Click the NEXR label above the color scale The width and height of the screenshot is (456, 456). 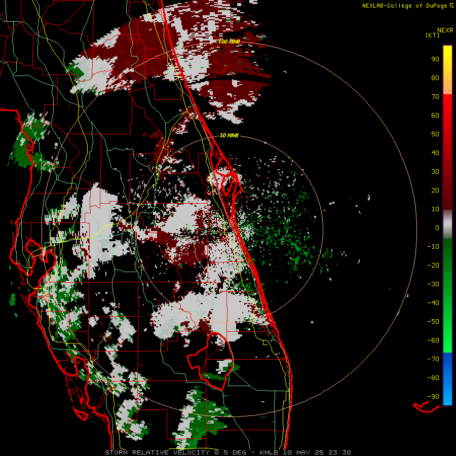click(x=445, y=30)
